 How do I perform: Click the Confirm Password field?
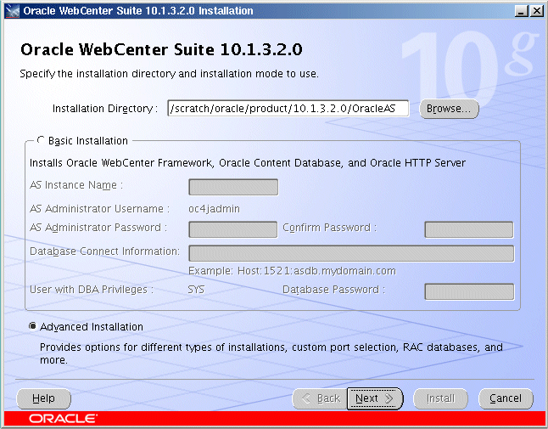click(x=469, y=229)
